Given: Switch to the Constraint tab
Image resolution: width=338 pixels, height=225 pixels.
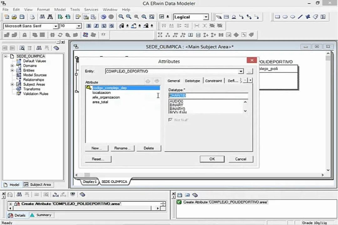Looking at the screenshot, I should point(213,81).
